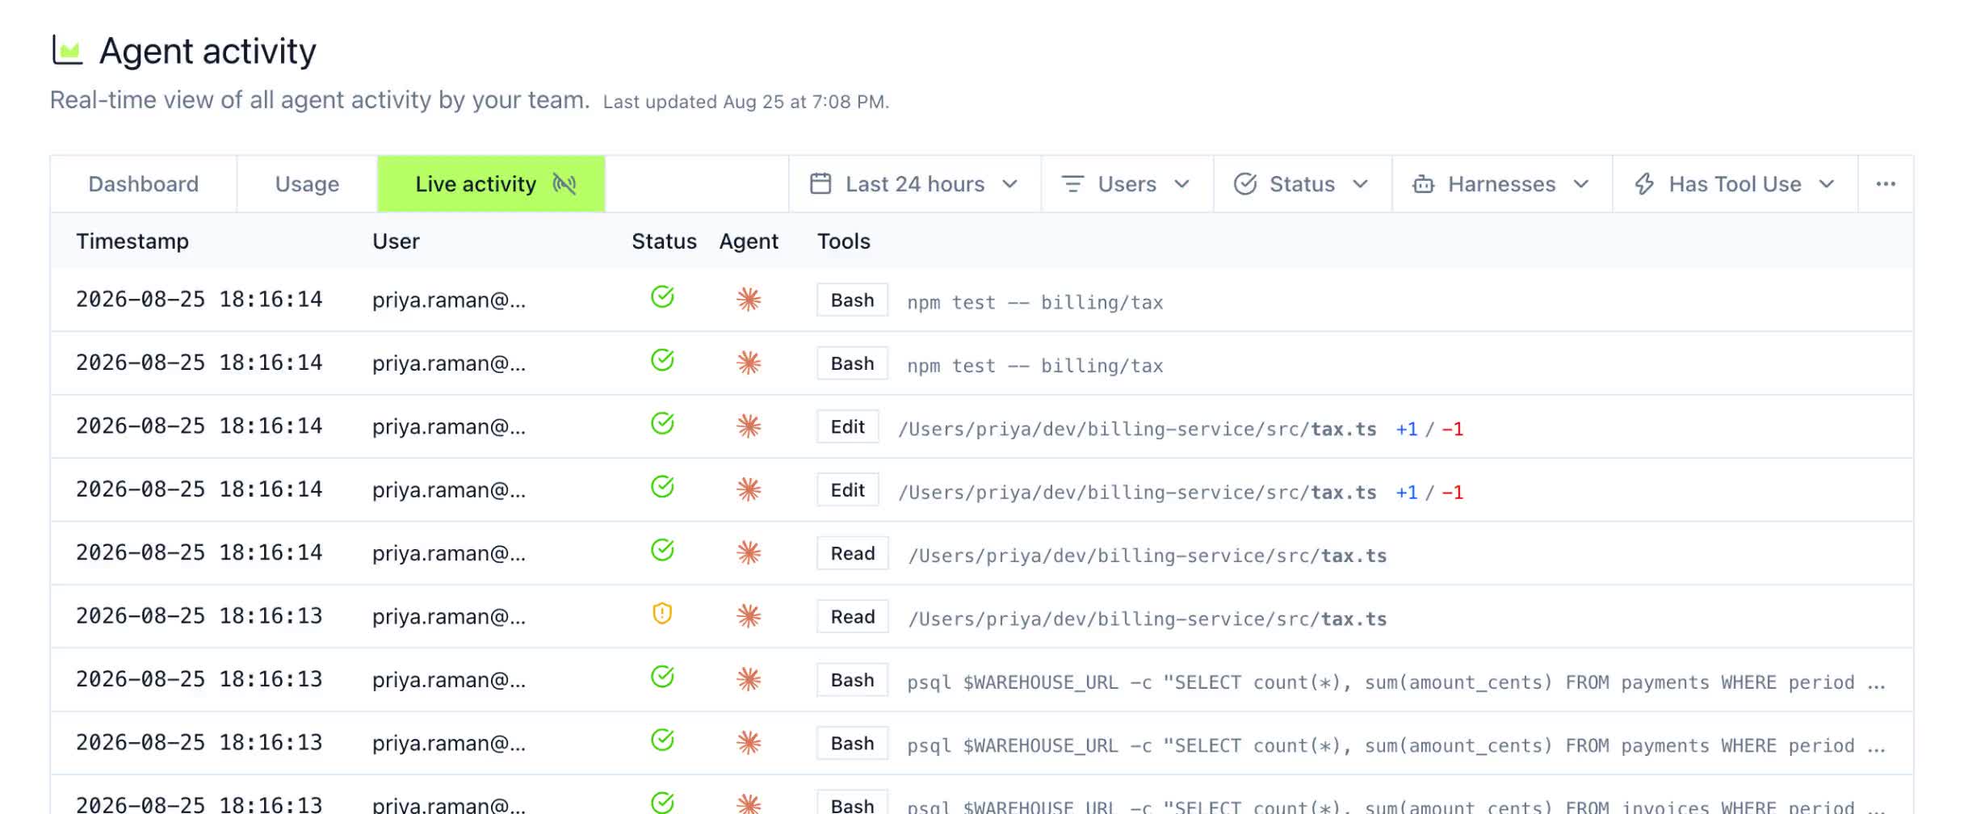Open the Last 24 hours date range dropdown
The image size is (1964, 814).
point(914,184)
